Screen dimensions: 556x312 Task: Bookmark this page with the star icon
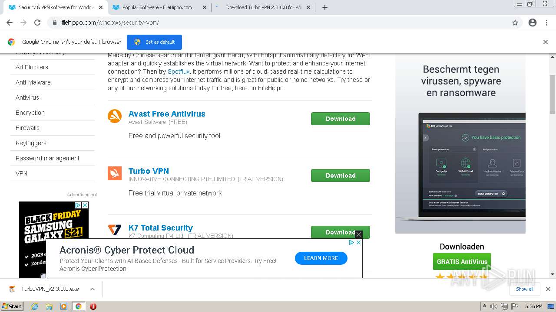515,23
